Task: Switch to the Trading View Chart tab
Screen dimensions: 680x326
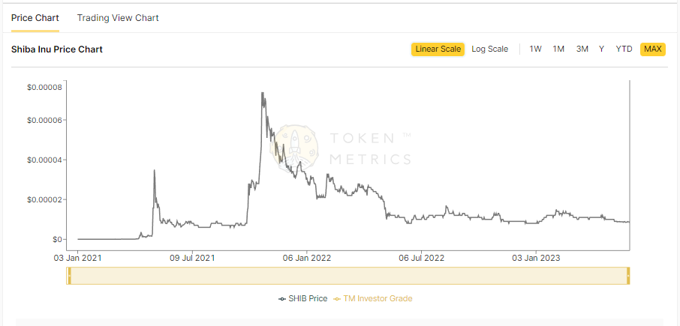Action: (118, 18)
